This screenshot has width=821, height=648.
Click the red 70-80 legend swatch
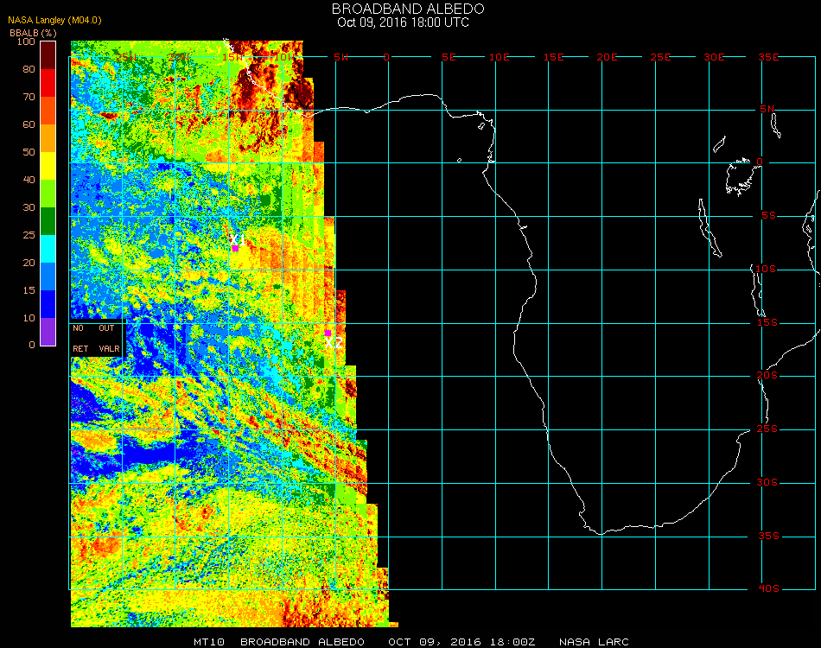(x=48, y=83)
